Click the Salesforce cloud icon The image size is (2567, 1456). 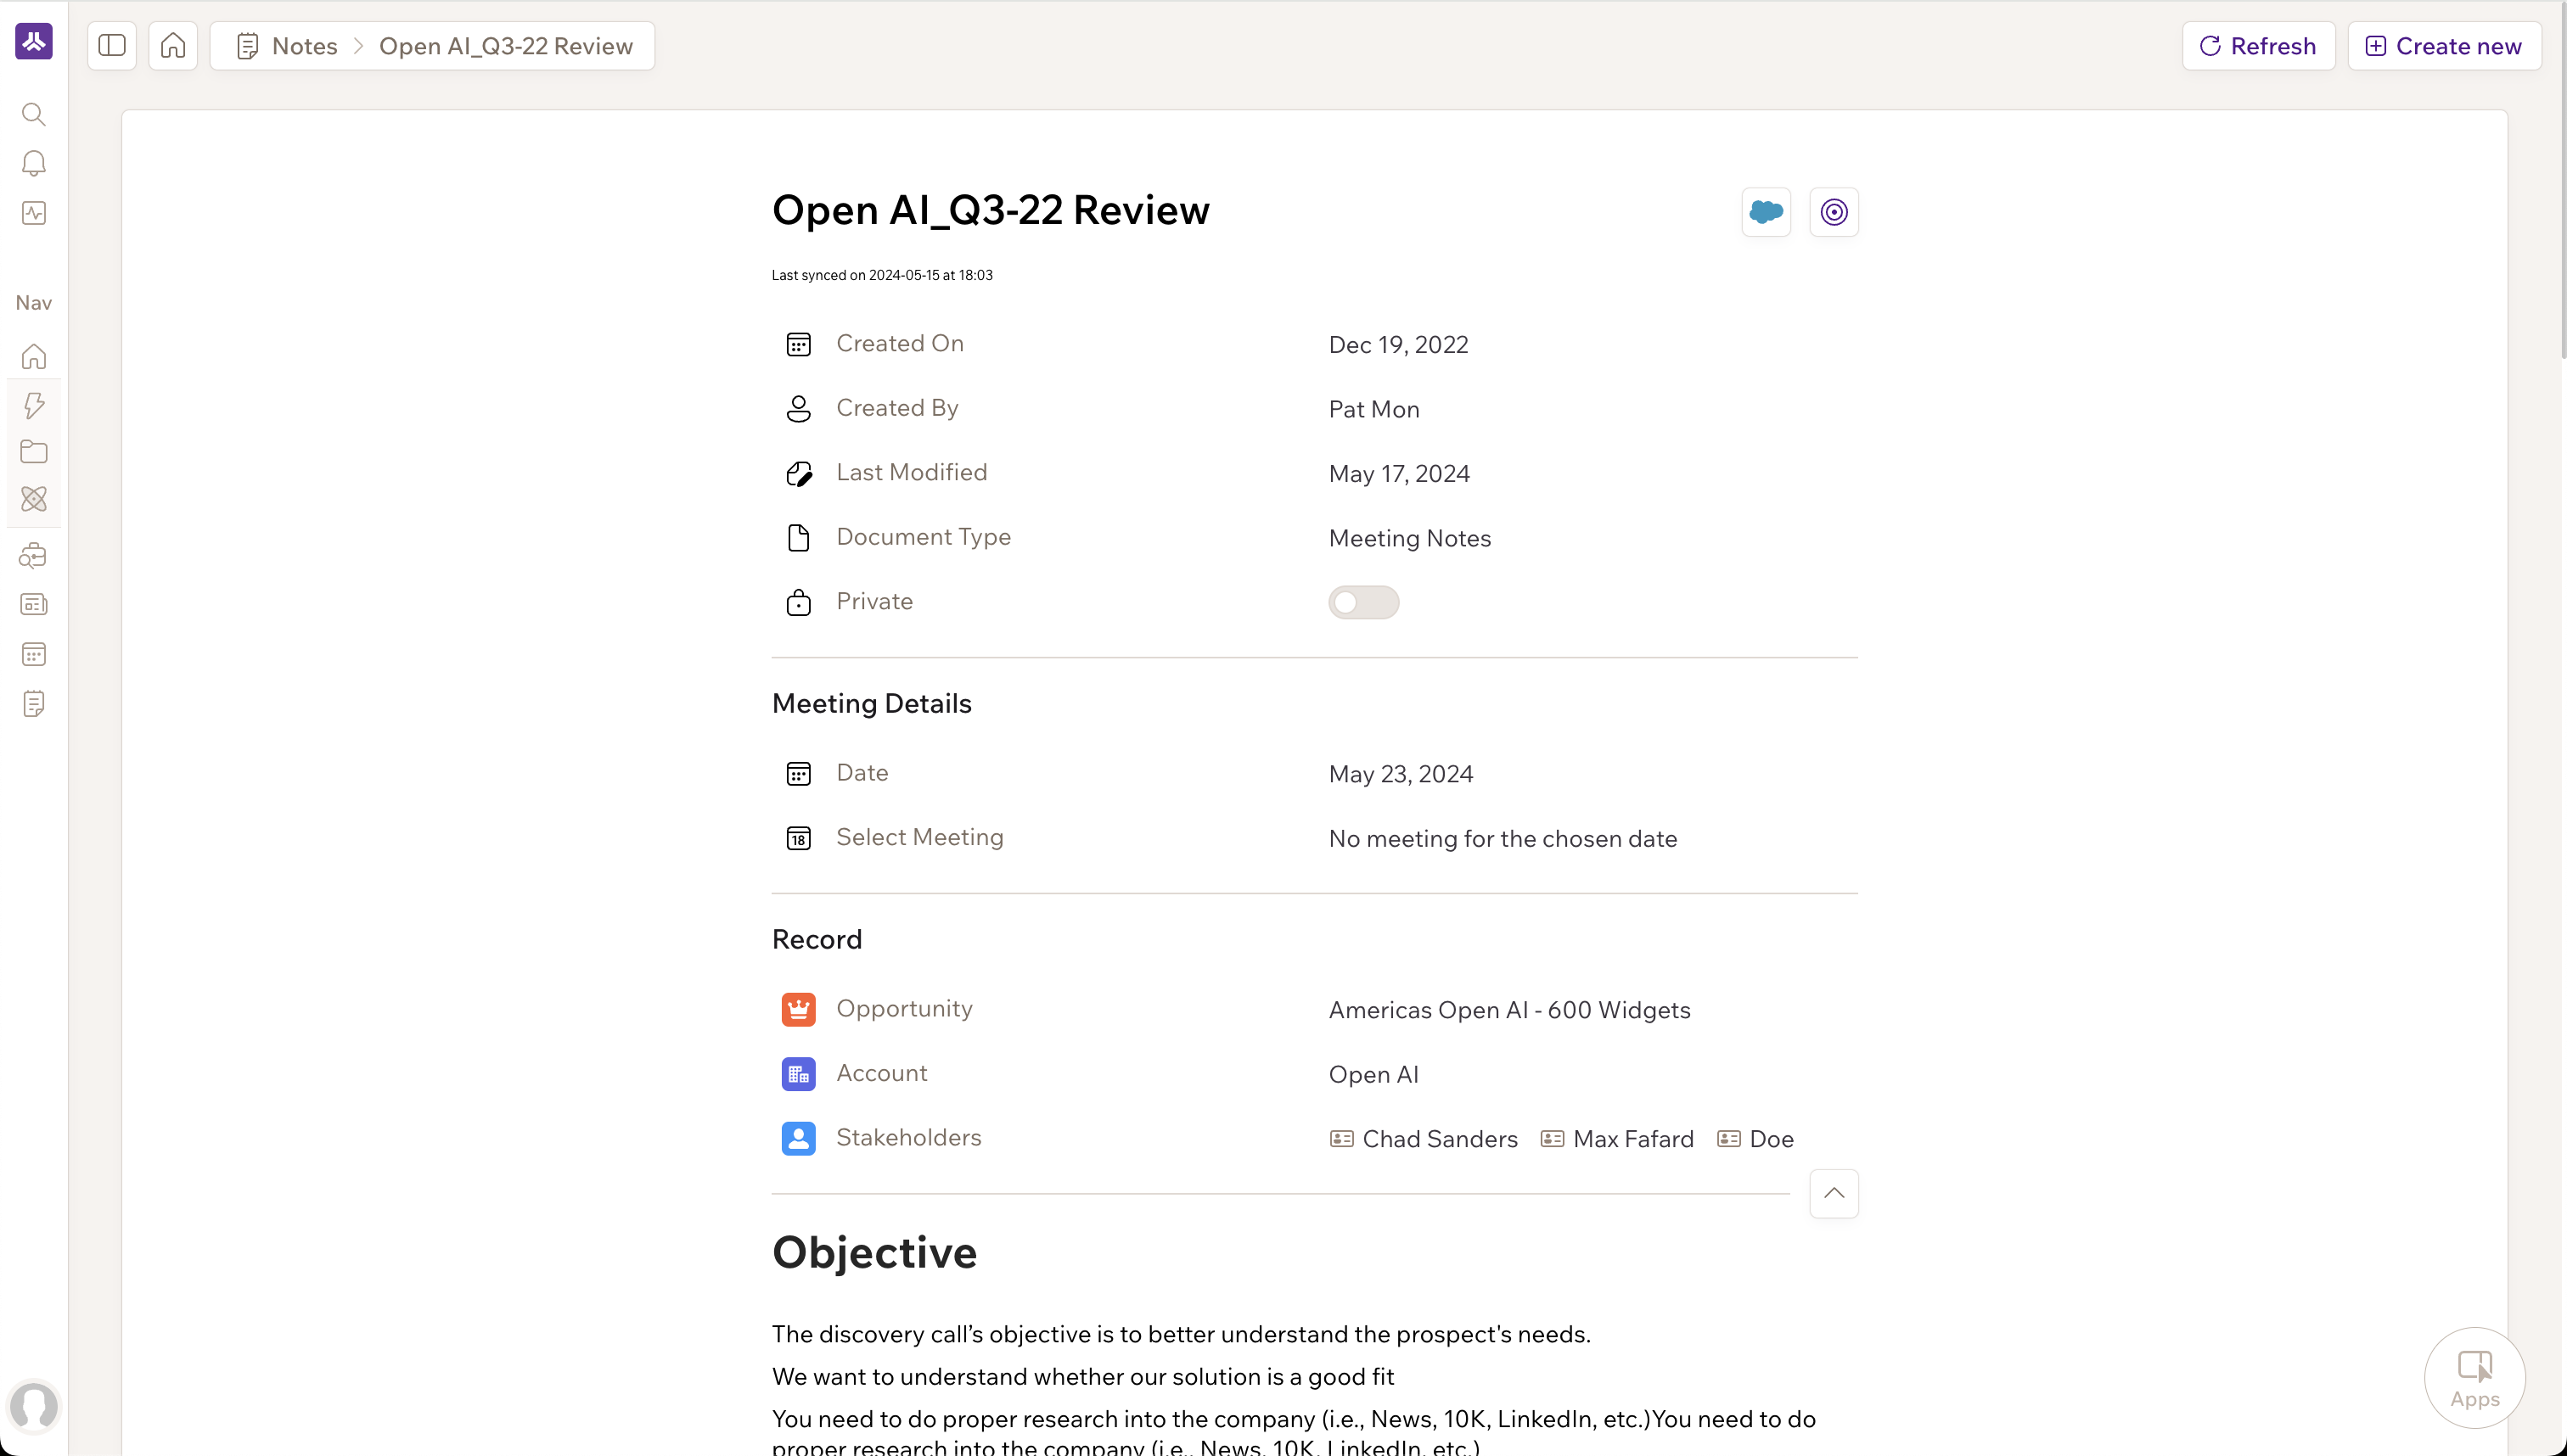(1766, 212)
